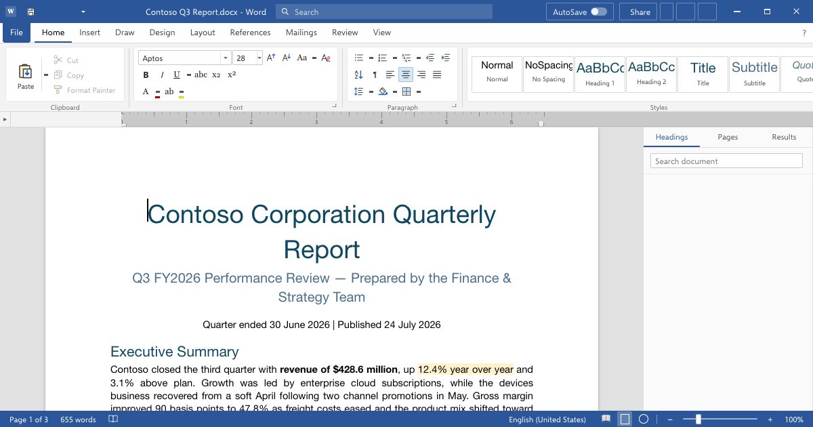Click the Save icon in title bar
The height and width of the screenshot is (427, 813).
[x=31, y=12]
